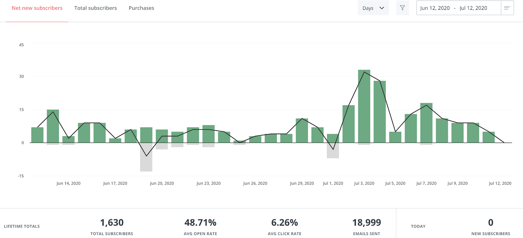Open the date range presets menu icon
The image size is (523, 238).
tap(507, 8)
